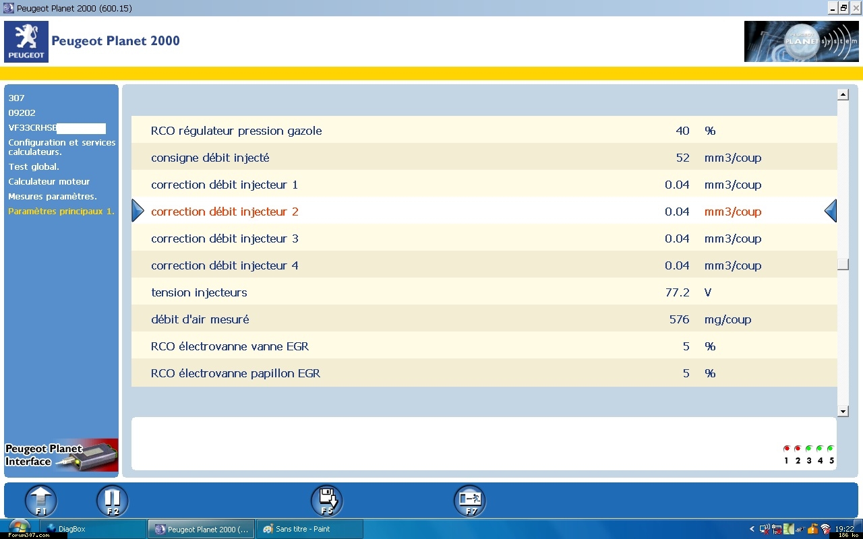Click the green square tray icon
The image size is (863, 539).
[x=789, y=529]
